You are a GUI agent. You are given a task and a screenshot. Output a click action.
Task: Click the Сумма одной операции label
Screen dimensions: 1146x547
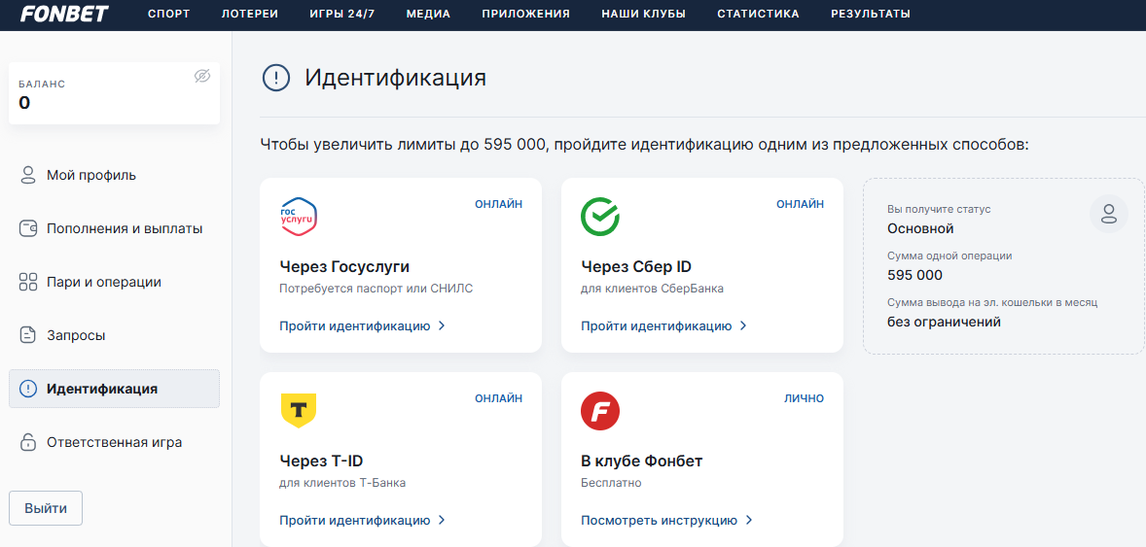coord(950,256)
